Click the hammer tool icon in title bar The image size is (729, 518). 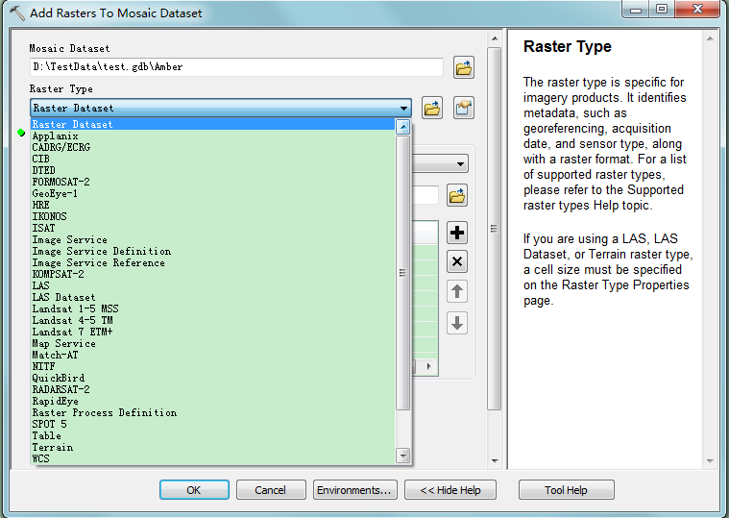17,12
